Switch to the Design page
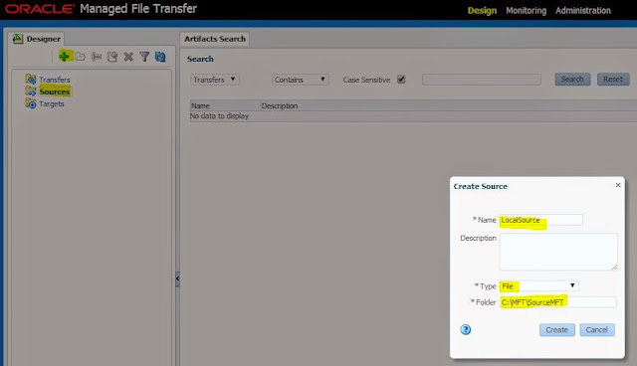The image size is (637, 366). pyautogui.click(x=482, y=11)
